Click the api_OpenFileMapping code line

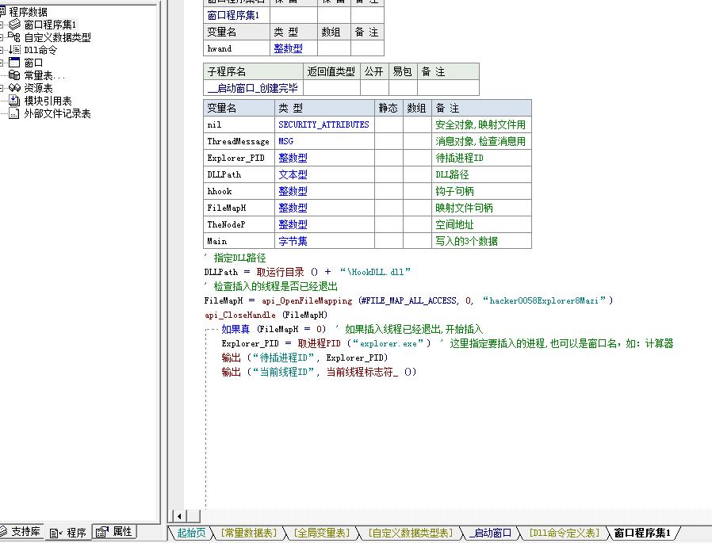click(x=408, y=300)
